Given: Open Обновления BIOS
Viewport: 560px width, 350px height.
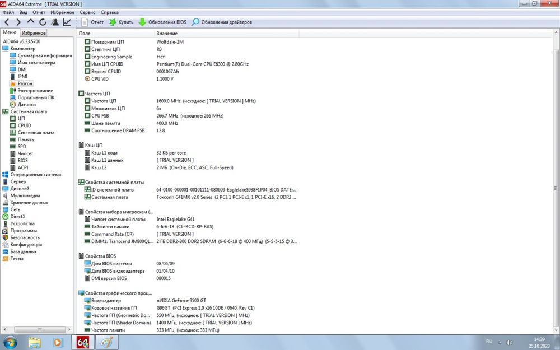Looking at the screenshot, I should point(162,22).
